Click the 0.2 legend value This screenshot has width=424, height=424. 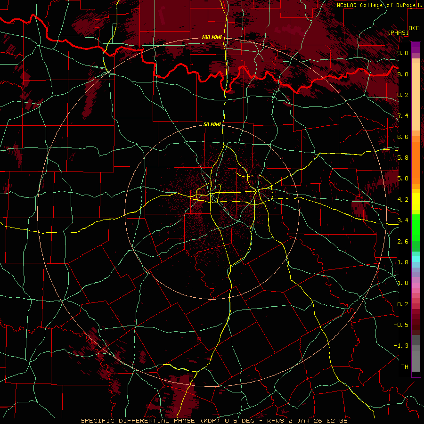[403, 304]
